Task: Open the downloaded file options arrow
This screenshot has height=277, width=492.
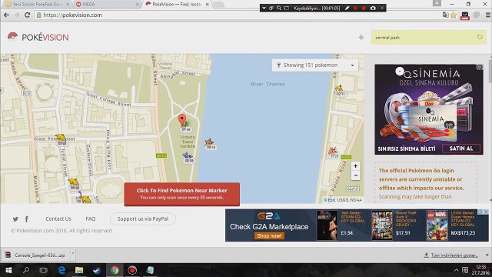Action: pos(73,253)
